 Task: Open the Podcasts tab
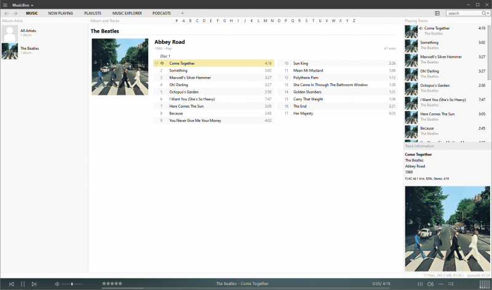pos(162,13)
